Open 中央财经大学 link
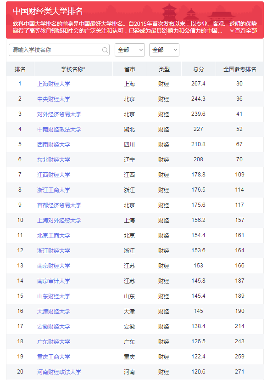Viewport: 267px width, 380px height. (54, 99)
